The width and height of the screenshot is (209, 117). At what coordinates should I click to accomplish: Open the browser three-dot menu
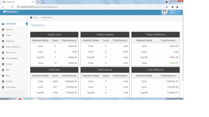(182, 7)
